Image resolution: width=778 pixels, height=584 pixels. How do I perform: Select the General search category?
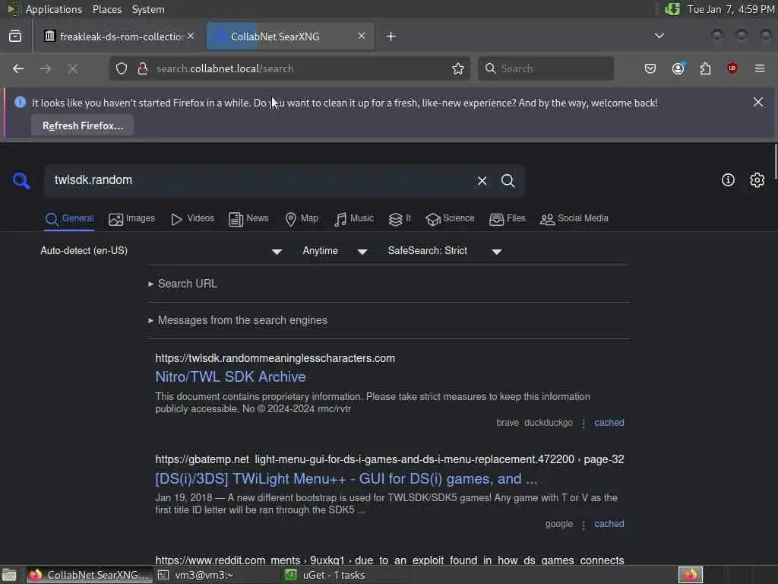click(x=69, y=218)
